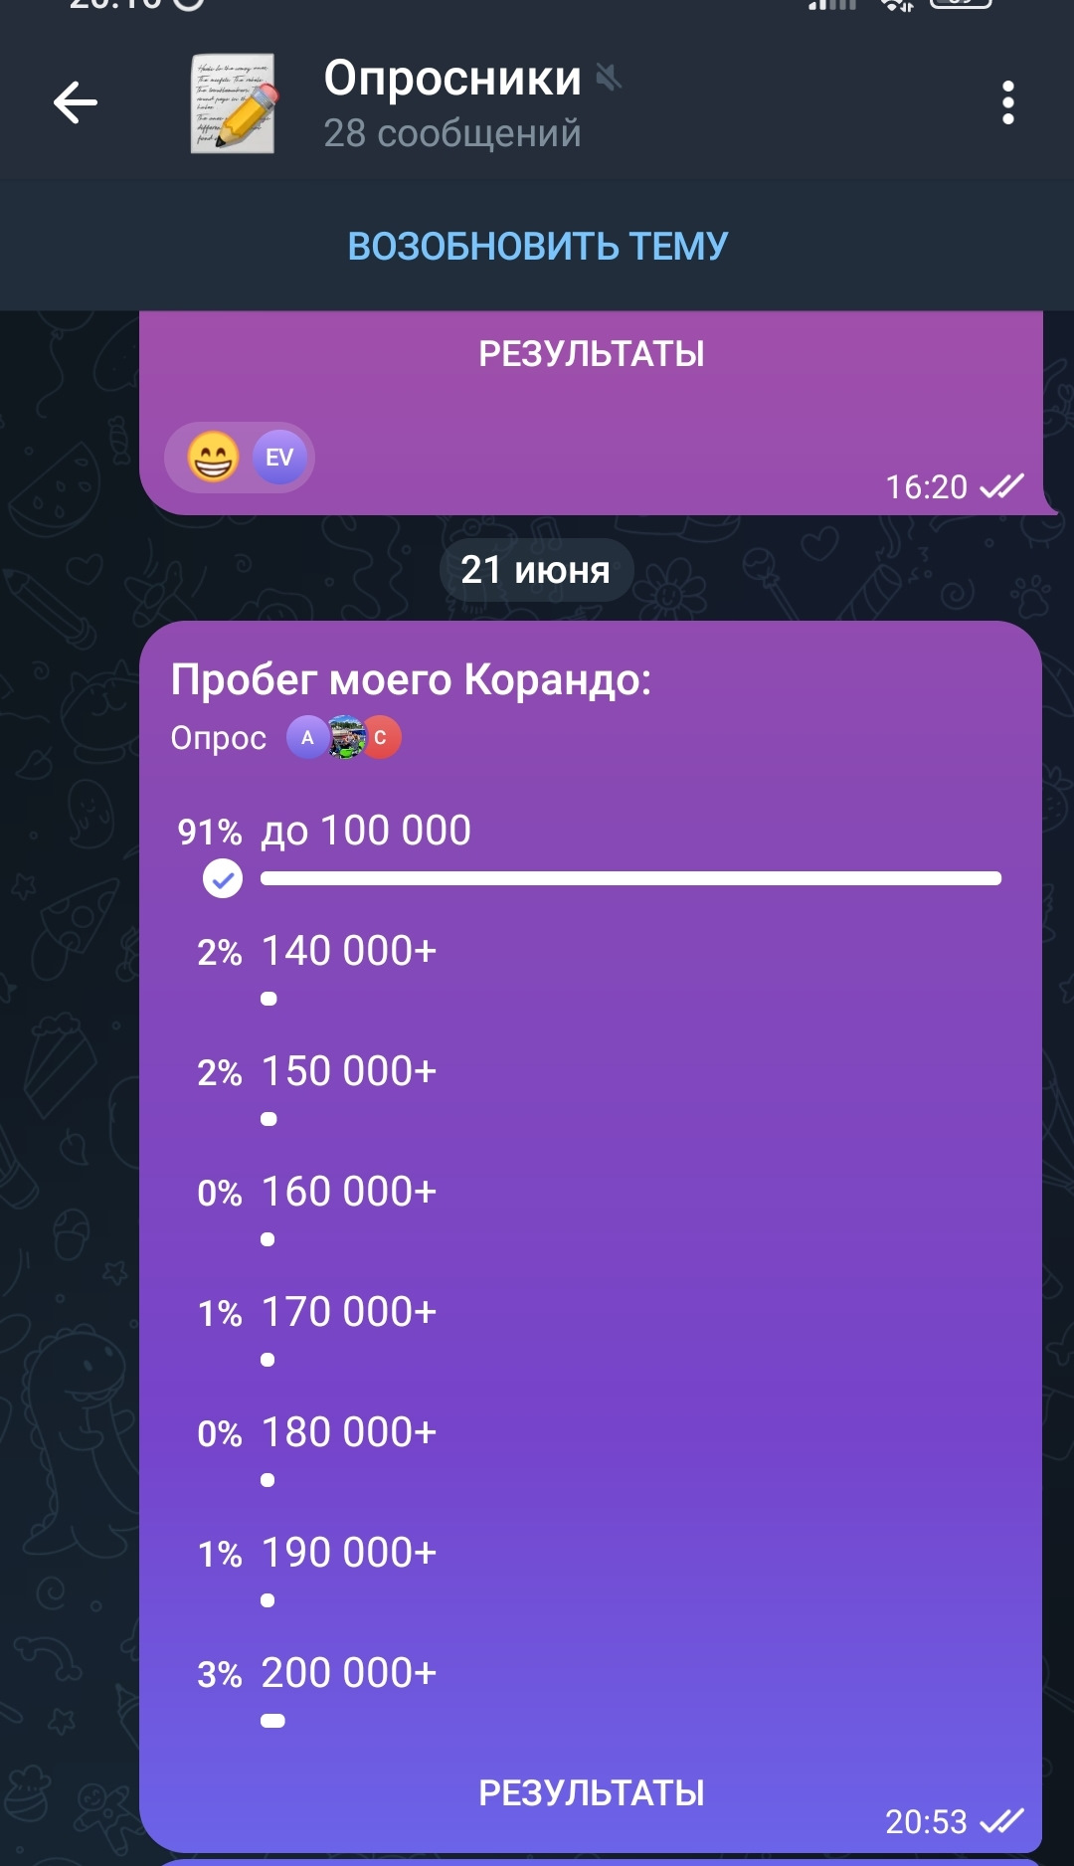The image size is (1074, 1866).
Task: Tap the photo voter avatar
Action: 345,738
